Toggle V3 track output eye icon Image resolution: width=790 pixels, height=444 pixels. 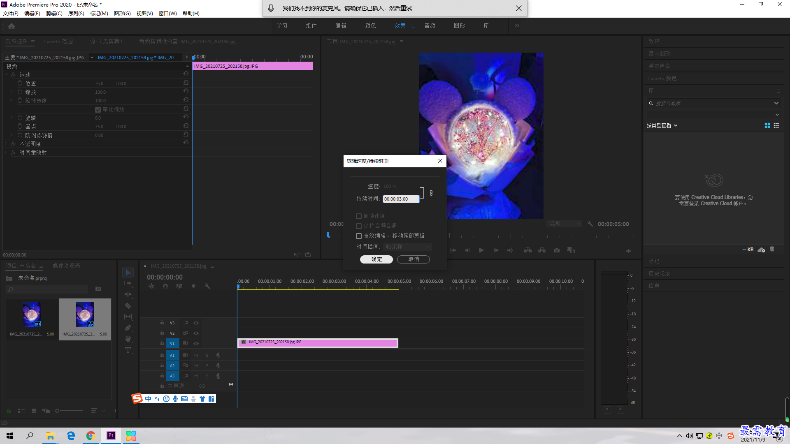pyautogui.click(x=196, y=323)
